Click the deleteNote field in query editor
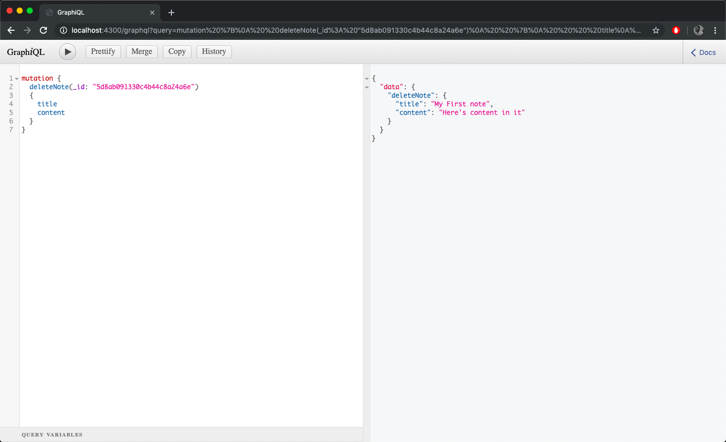 pos(49,87)
